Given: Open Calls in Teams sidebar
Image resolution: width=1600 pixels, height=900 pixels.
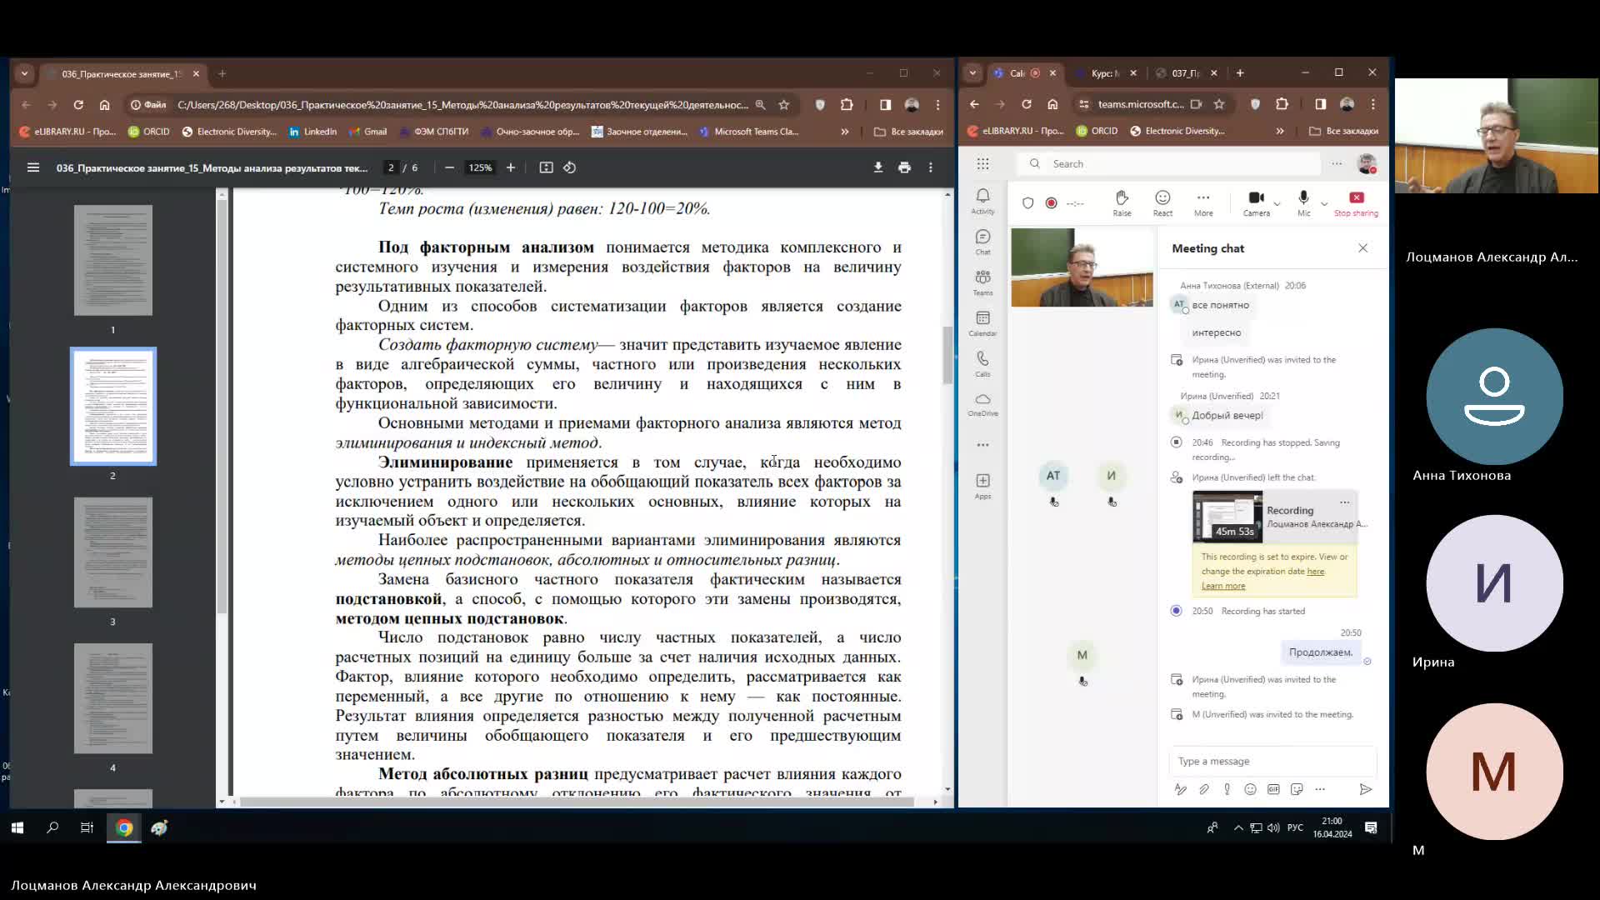Looking at the screenshot, I should click(983, 363).
